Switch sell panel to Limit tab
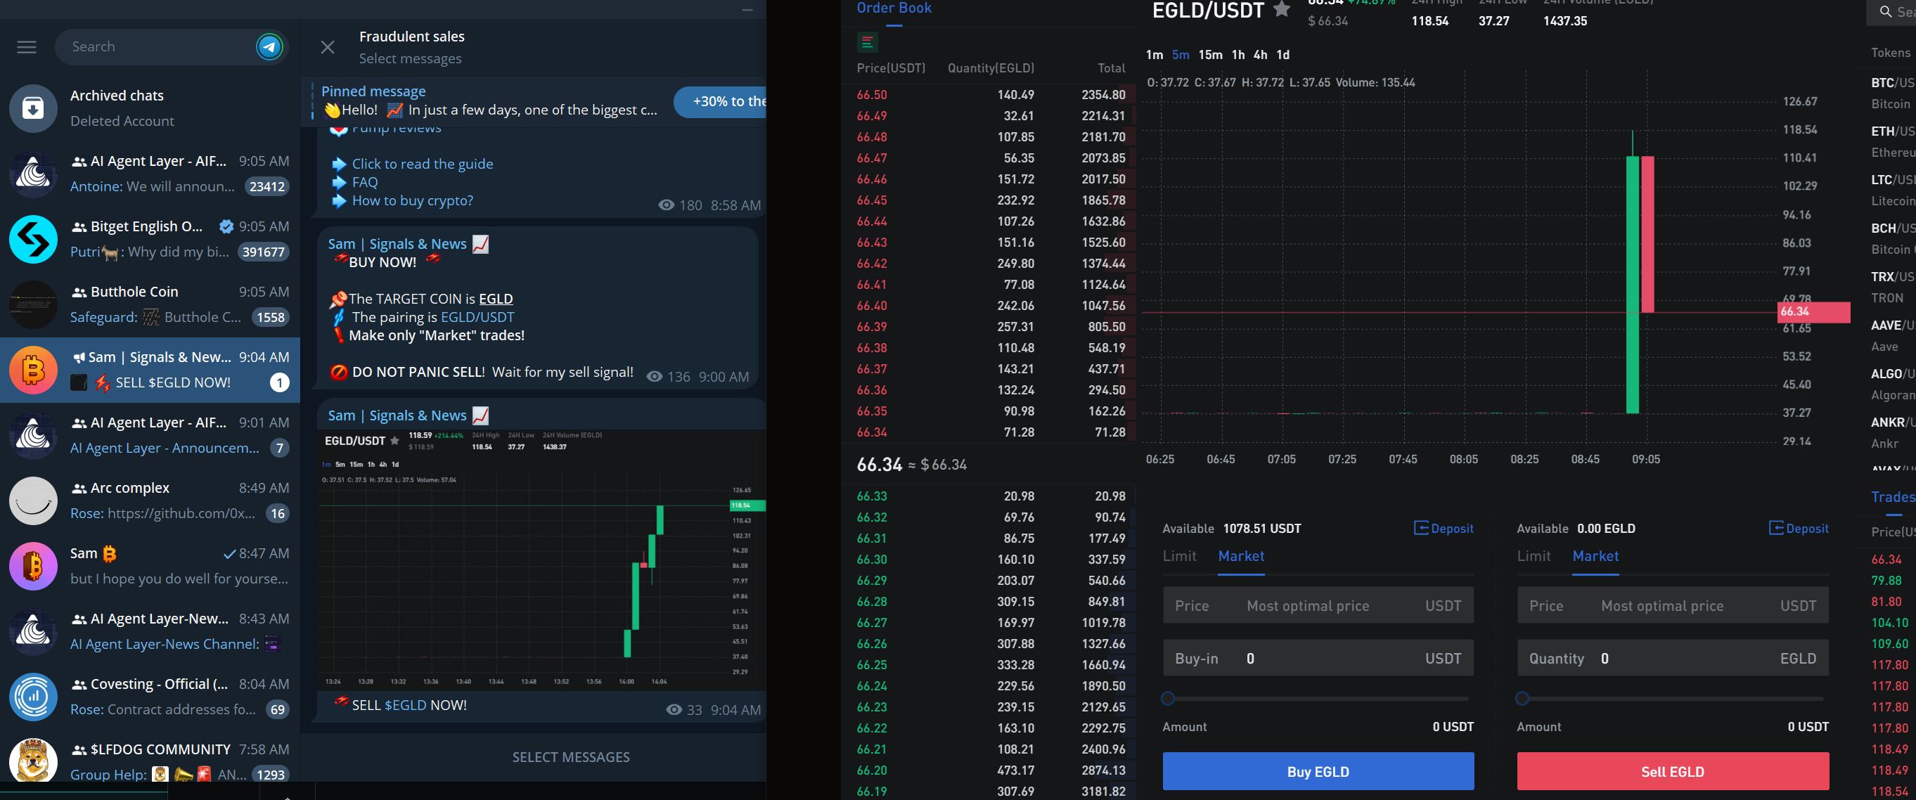1916x800 pixels. coord(1534,556)
